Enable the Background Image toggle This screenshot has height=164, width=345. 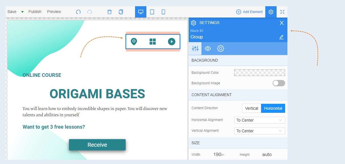279,83
